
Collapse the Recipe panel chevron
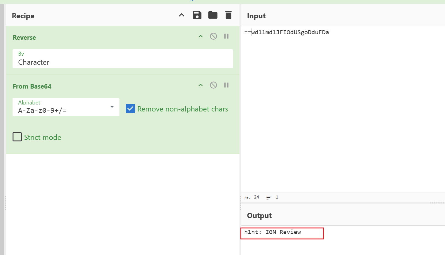[x=182, y=15]
